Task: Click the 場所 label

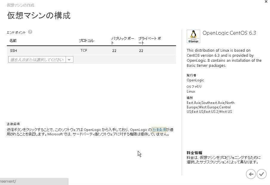Action: (x=190, y=98)
